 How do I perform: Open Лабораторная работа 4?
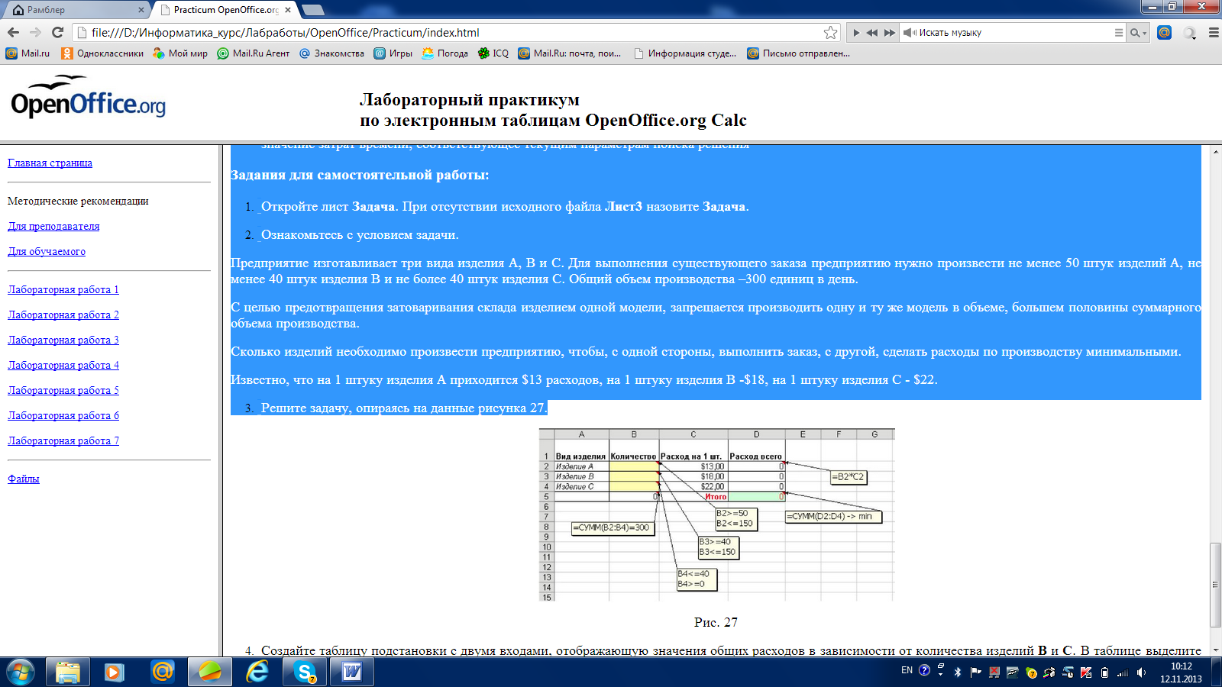63,365
